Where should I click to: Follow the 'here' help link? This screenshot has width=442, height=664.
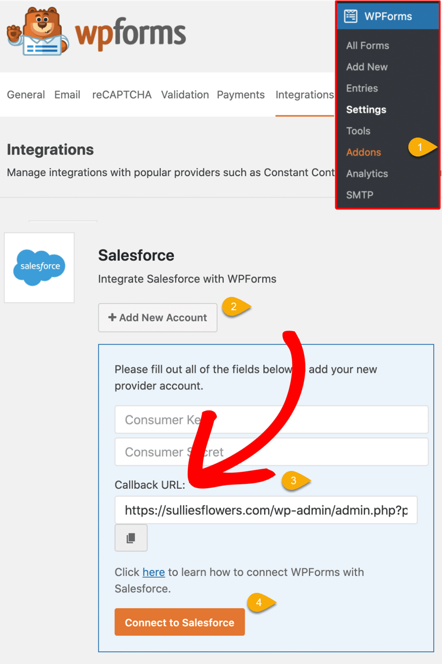153,572
